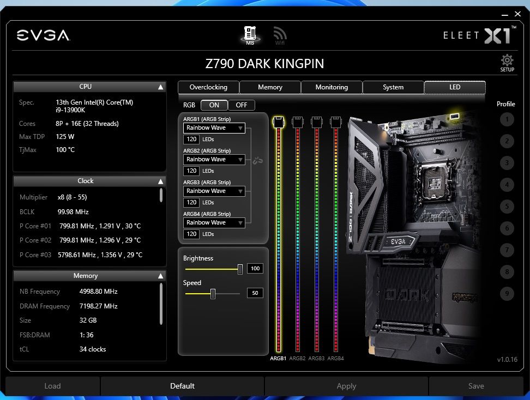The image size is (530, 400).
Task: Turn RGB ON
Action: (214, 105)
